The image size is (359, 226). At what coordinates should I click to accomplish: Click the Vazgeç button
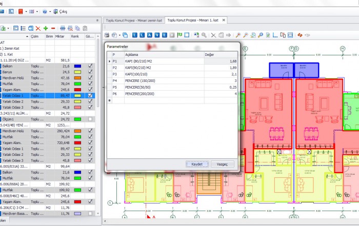[x=223, y=164]
